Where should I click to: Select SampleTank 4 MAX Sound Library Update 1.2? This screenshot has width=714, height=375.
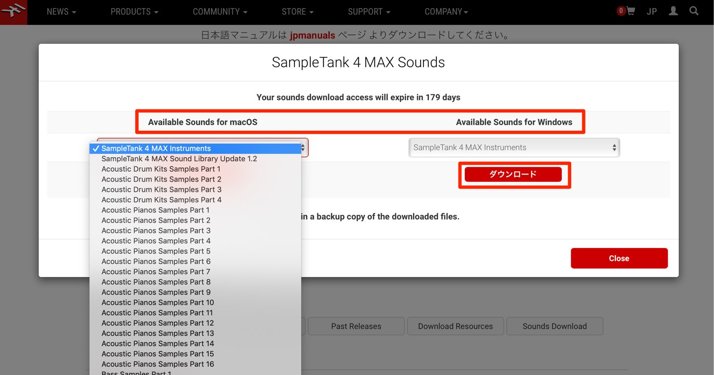195,159
